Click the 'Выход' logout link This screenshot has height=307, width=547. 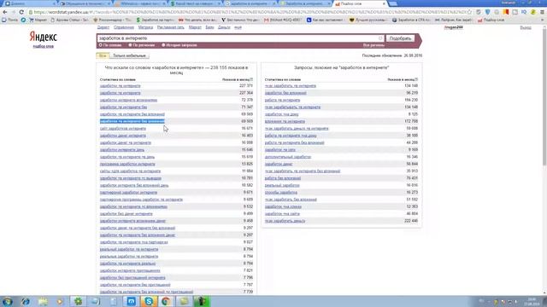pos(526,27)
